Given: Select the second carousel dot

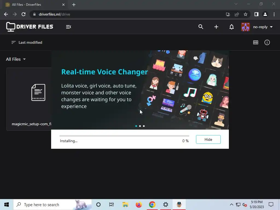Looking at the screenshot, I should click(140, 126).
